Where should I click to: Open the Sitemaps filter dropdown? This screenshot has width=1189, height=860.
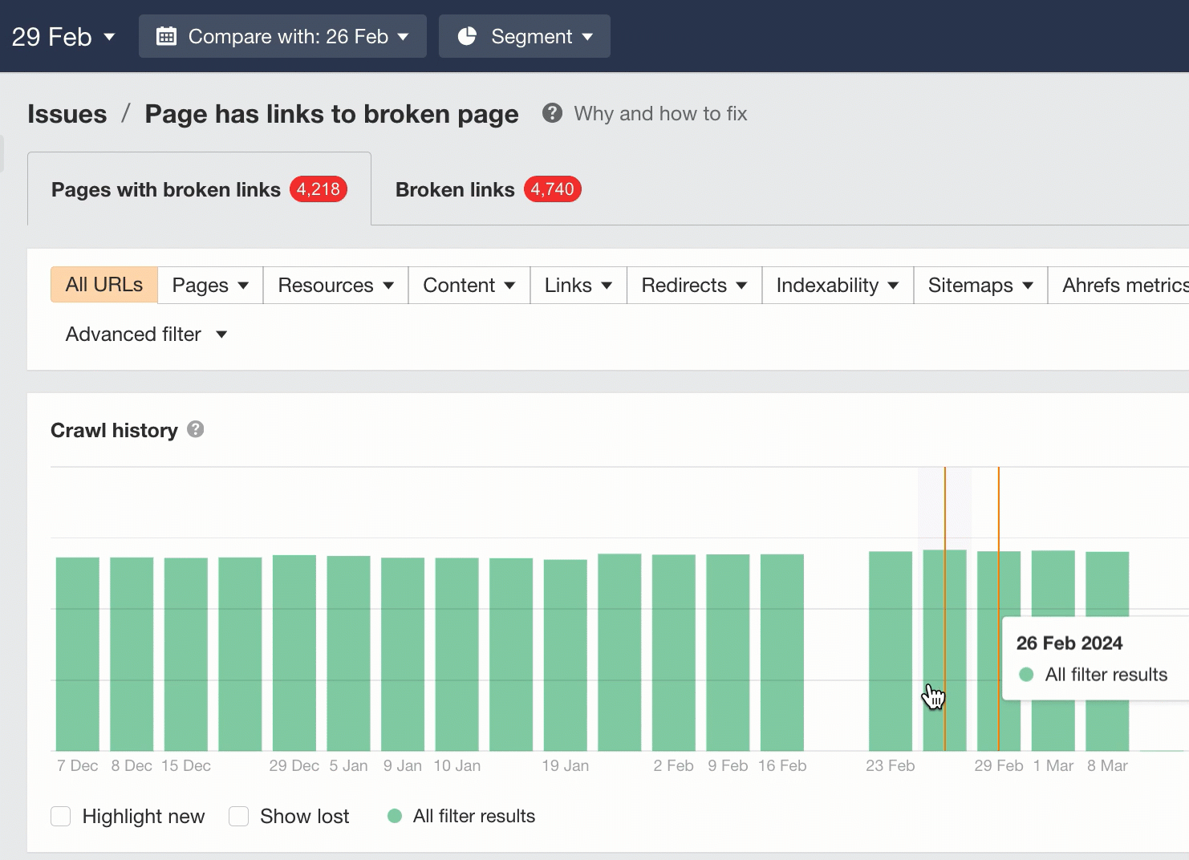click(980, 285)
